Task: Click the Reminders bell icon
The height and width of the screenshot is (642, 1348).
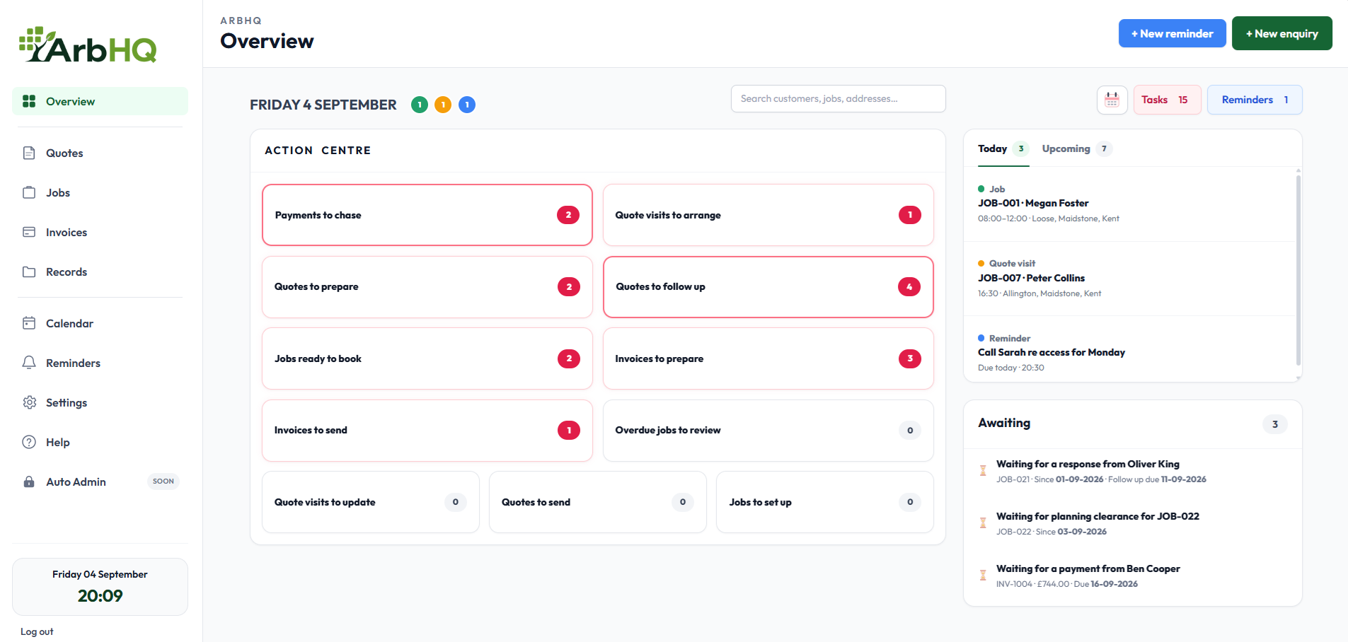Action: 29,363
